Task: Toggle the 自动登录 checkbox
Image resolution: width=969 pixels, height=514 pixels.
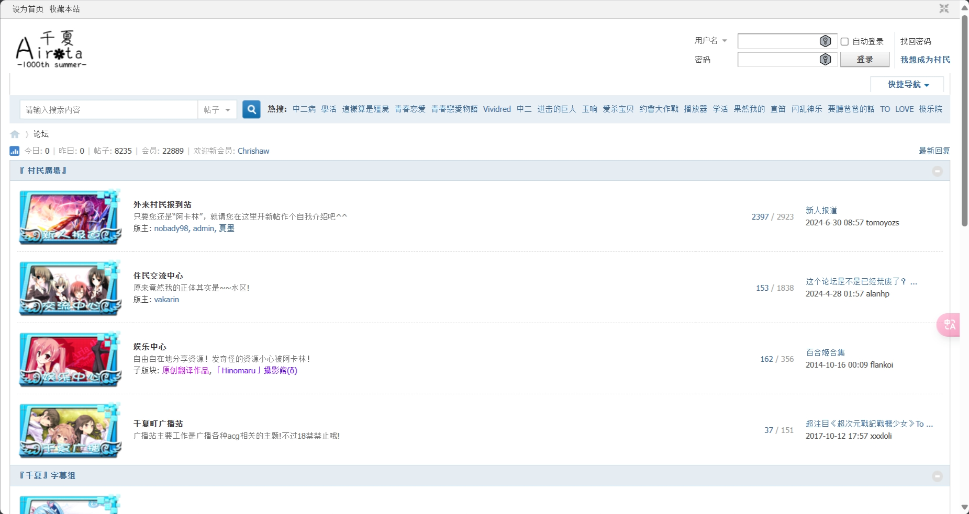Action: click(x=844, y=41)
